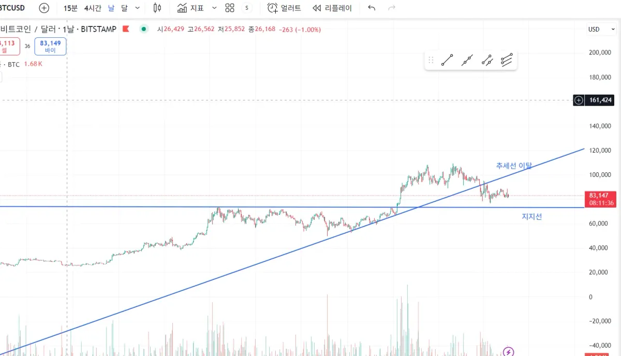Image resolution: width=621 pixels, height=356 pixels.
Task: Open the candlestick chart type selector
Action: point(158,8)
